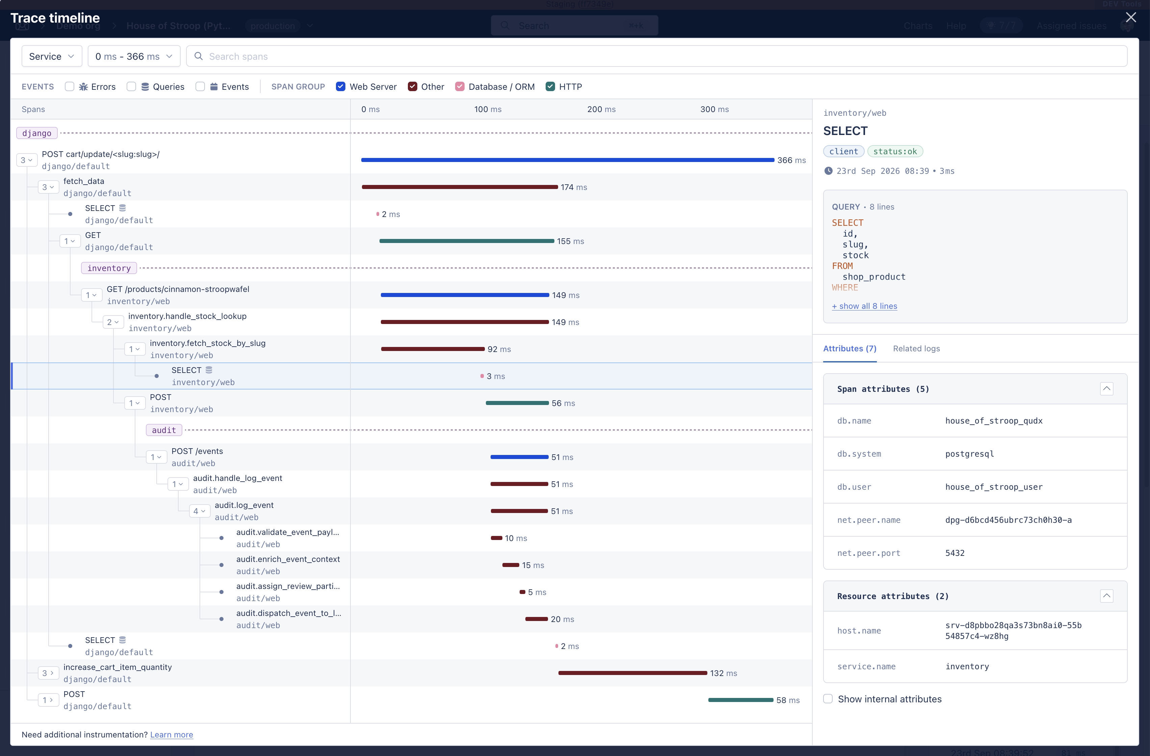Image resolution: width=1150 pixels, height=756 pixels.
Task: Open the Service dropdown
Action: [52, 56]
